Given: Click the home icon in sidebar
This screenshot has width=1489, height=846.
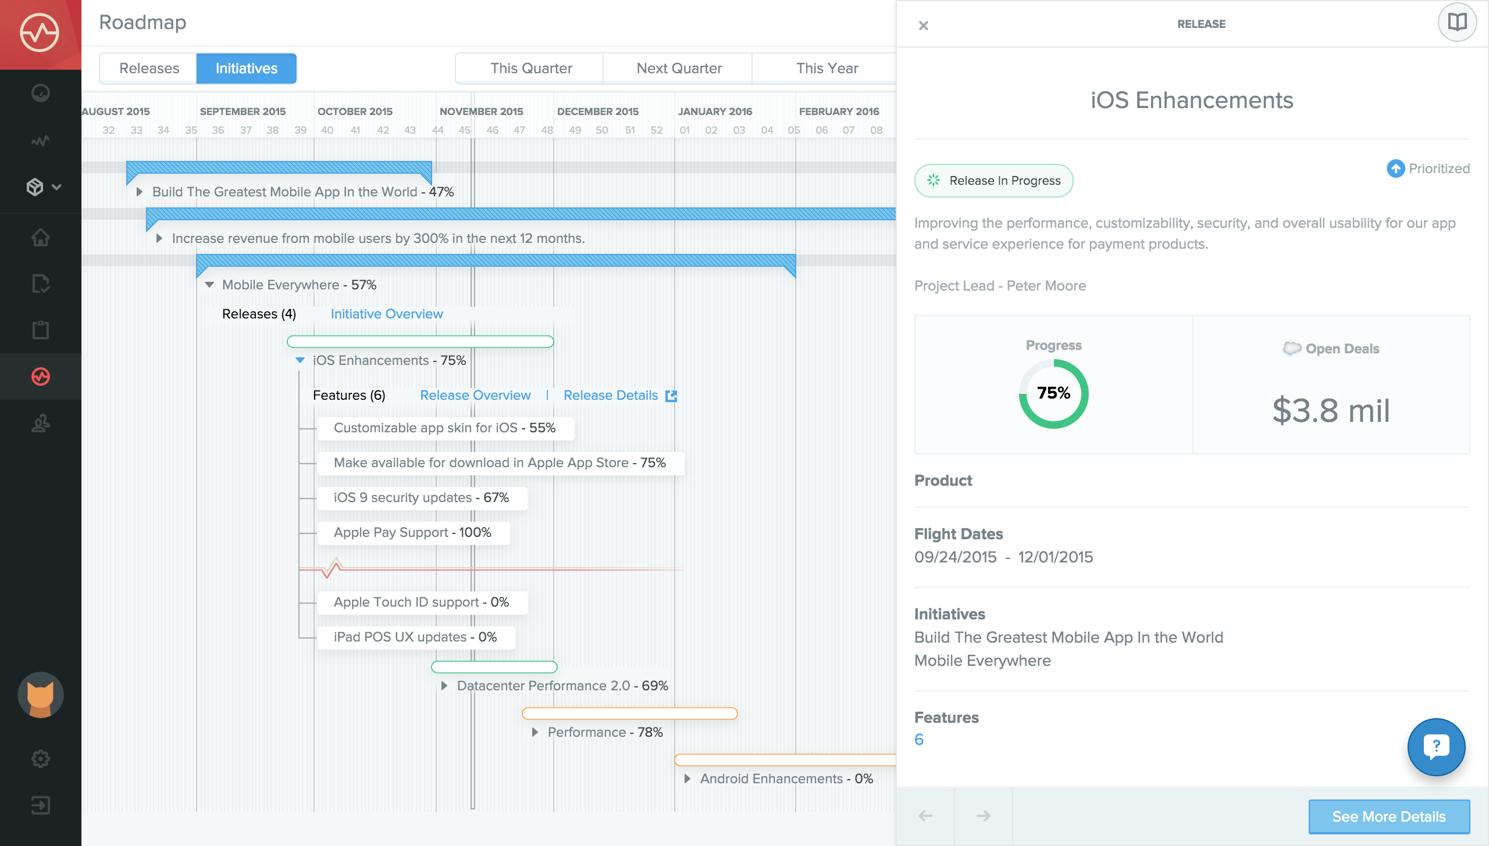Looking at the screenshot, I should pos(40,237).
